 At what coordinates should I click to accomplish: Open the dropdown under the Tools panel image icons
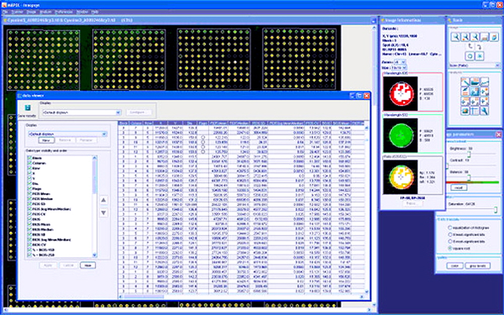[x=474, y=65]
